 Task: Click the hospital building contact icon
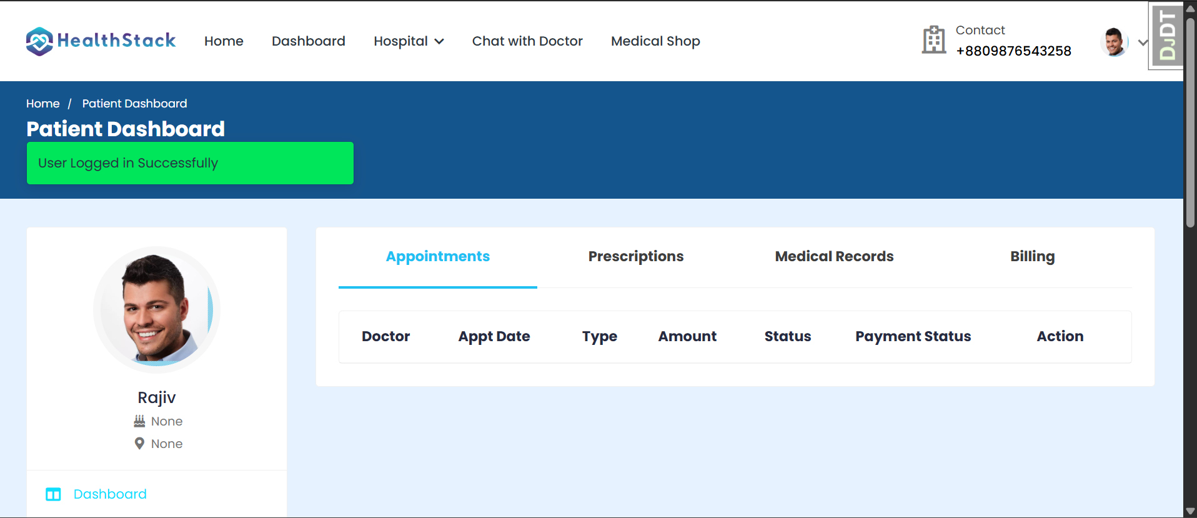tap(934, 40)
